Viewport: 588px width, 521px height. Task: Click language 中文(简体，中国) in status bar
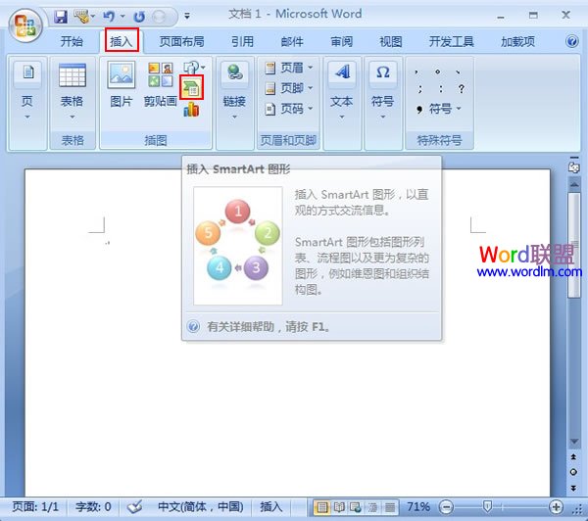[201, 507]
